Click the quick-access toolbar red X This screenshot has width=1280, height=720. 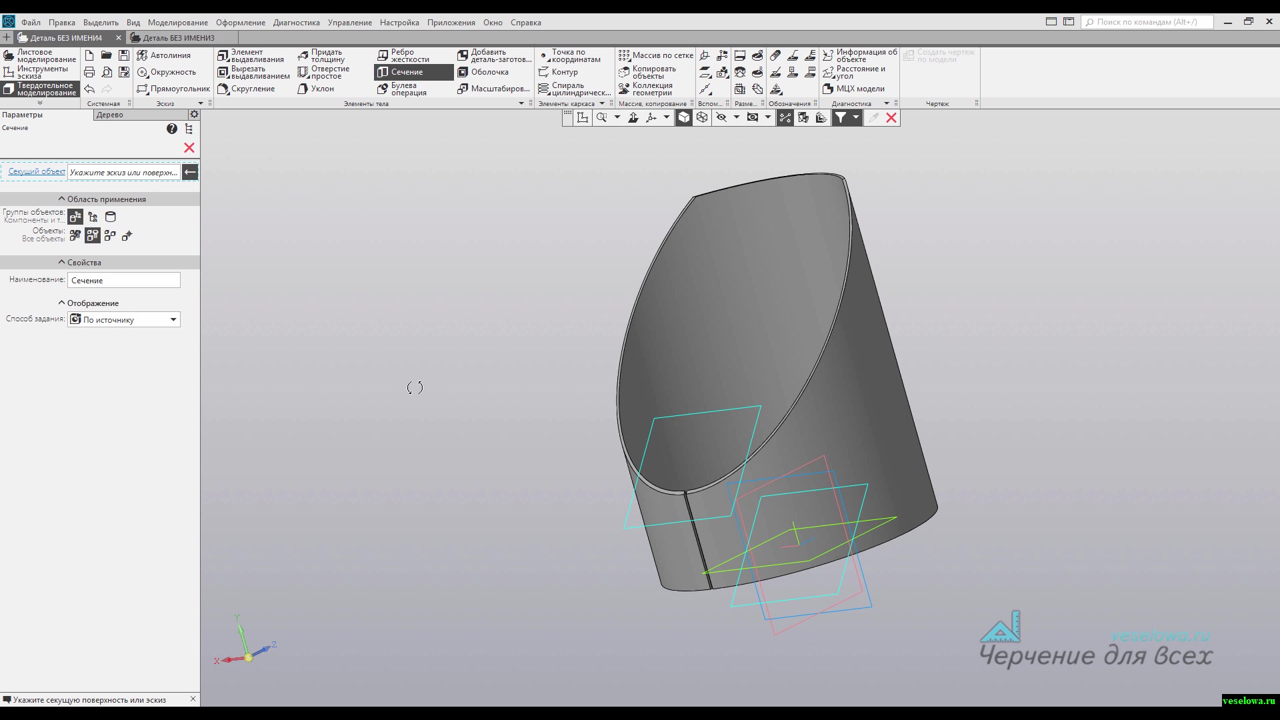click(x=891, y=118)
